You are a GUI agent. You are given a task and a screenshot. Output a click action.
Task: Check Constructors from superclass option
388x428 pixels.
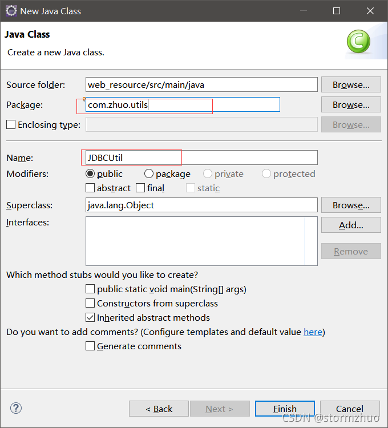[90, 303]
